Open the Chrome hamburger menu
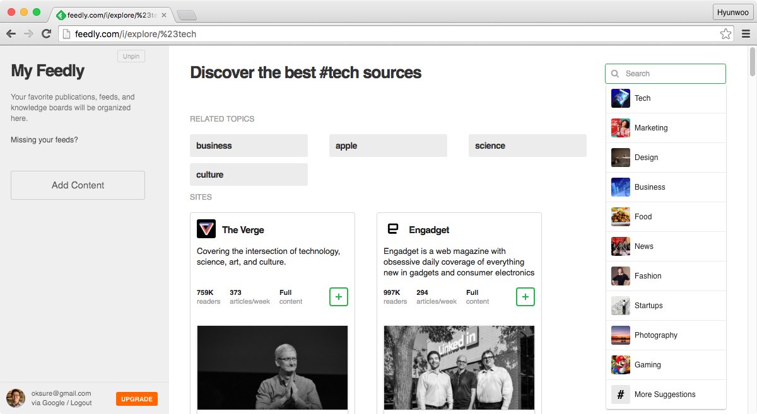This screenshot has width=757, height=414. (x=746, y=34)
